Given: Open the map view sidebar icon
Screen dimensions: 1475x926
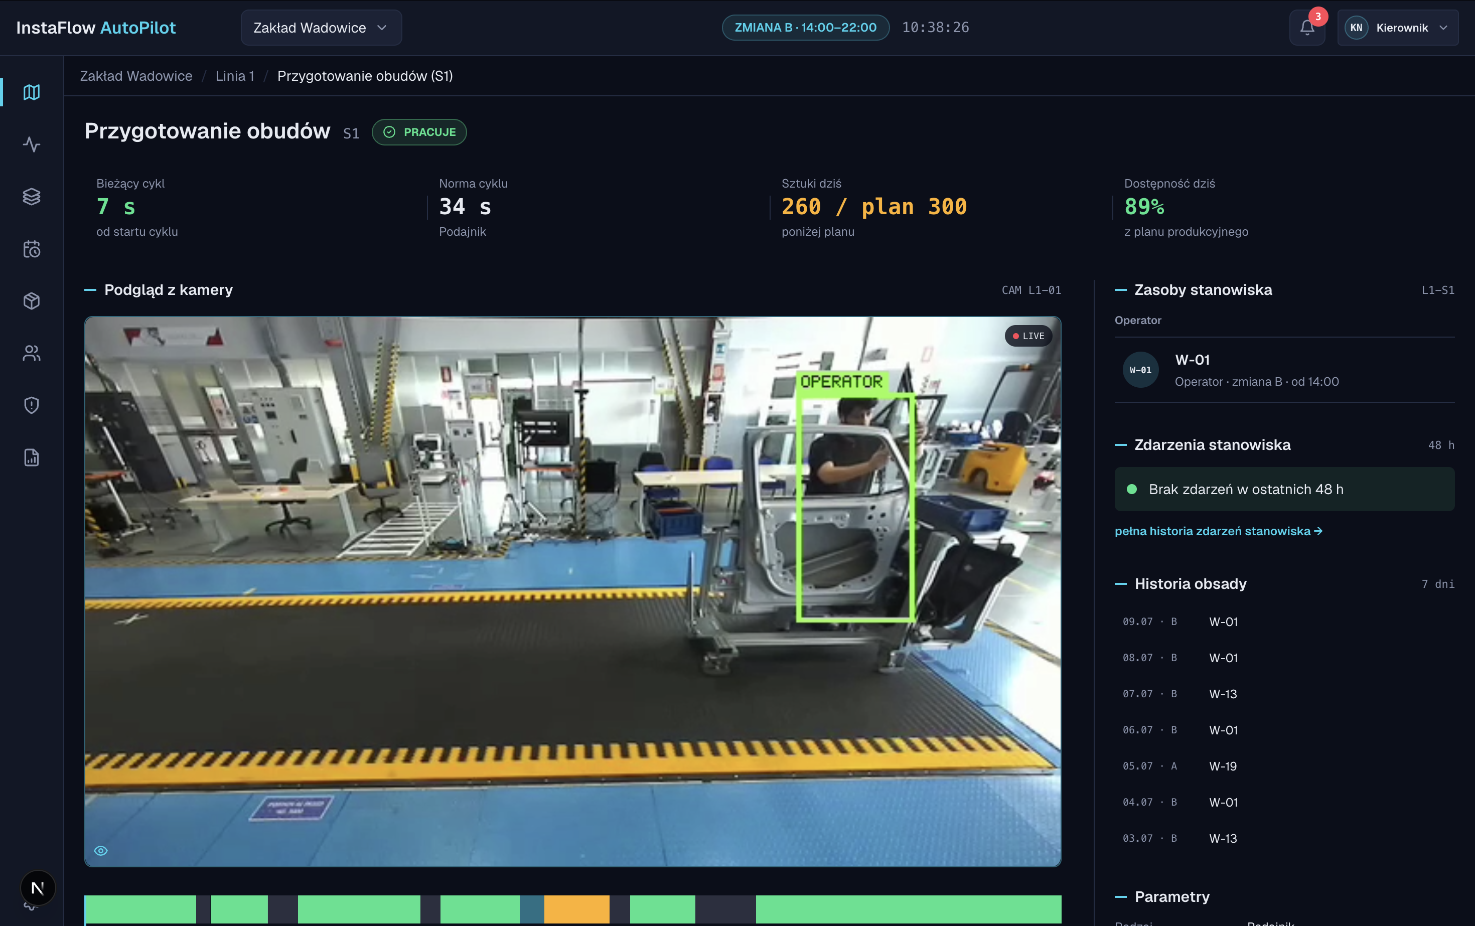Looking at the screenshot, I should [31, 92].
